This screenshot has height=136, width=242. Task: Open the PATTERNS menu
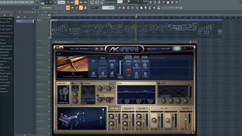(10, 2)
